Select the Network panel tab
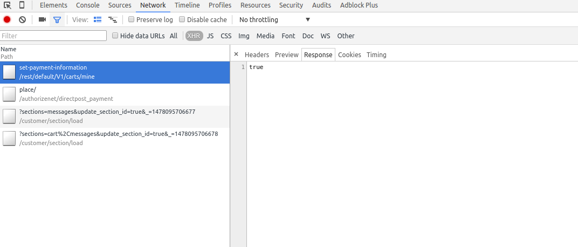Screen dimensions: 578x247 tap(153, 5)
